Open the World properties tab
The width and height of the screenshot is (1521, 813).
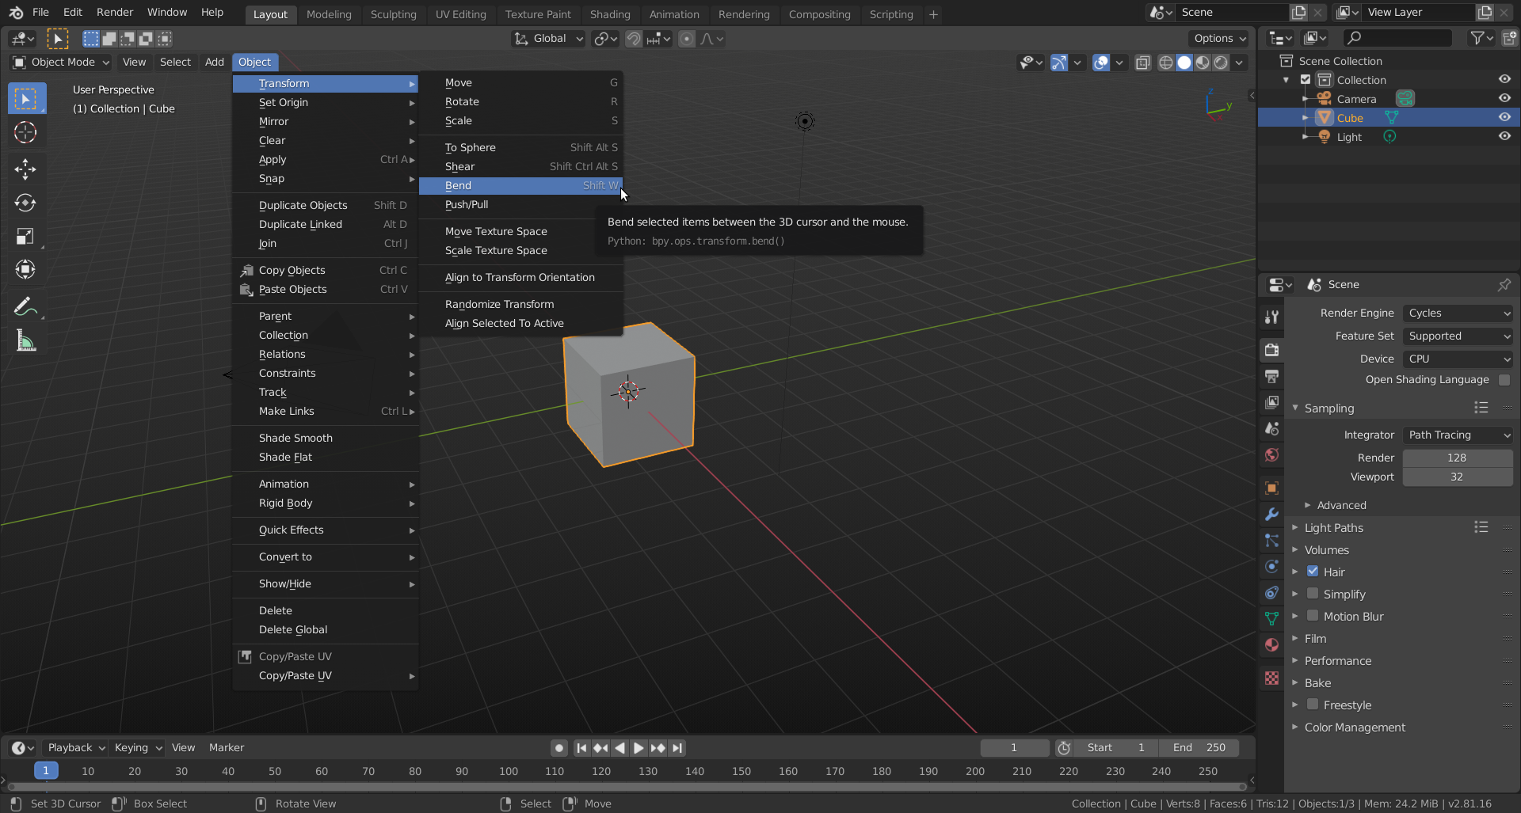point(1271,455)
